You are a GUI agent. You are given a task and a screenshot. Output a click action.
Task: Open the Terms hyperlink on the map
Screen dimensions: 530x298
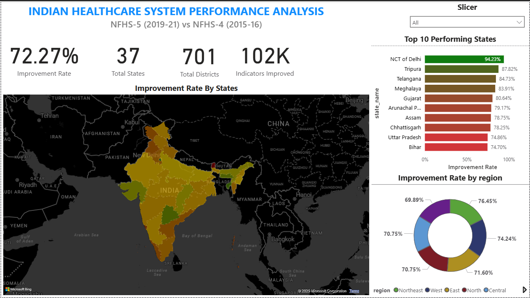[x=354, y=291]
